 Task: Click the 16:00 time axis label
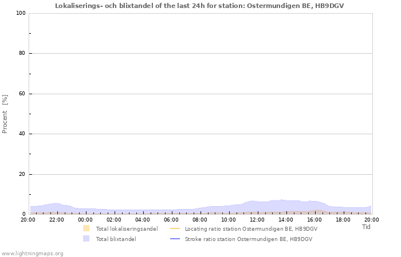(314, 219)
